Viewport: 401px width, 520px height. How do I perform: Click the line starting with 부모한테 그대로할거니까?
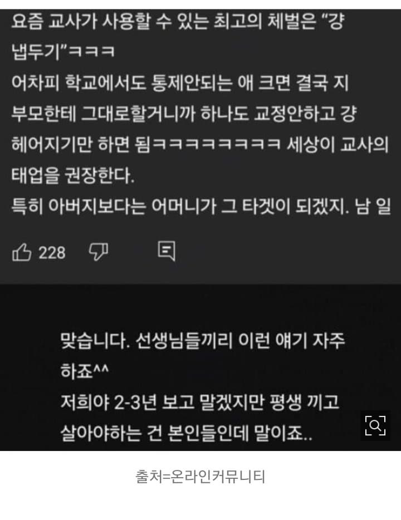point(184,114)
